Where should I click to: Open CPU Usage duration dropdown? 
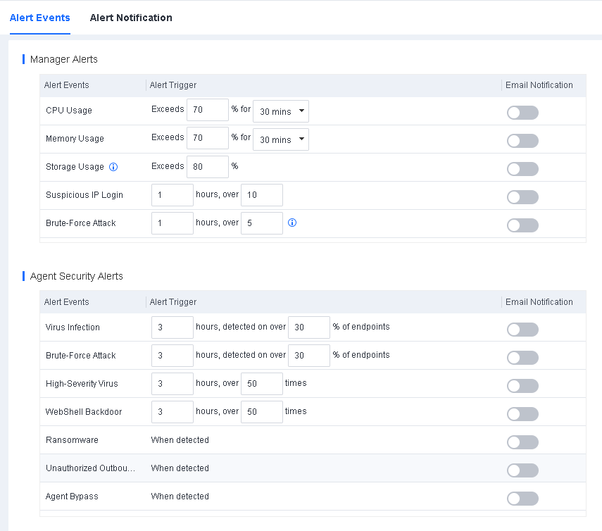(x=280, y=111)
